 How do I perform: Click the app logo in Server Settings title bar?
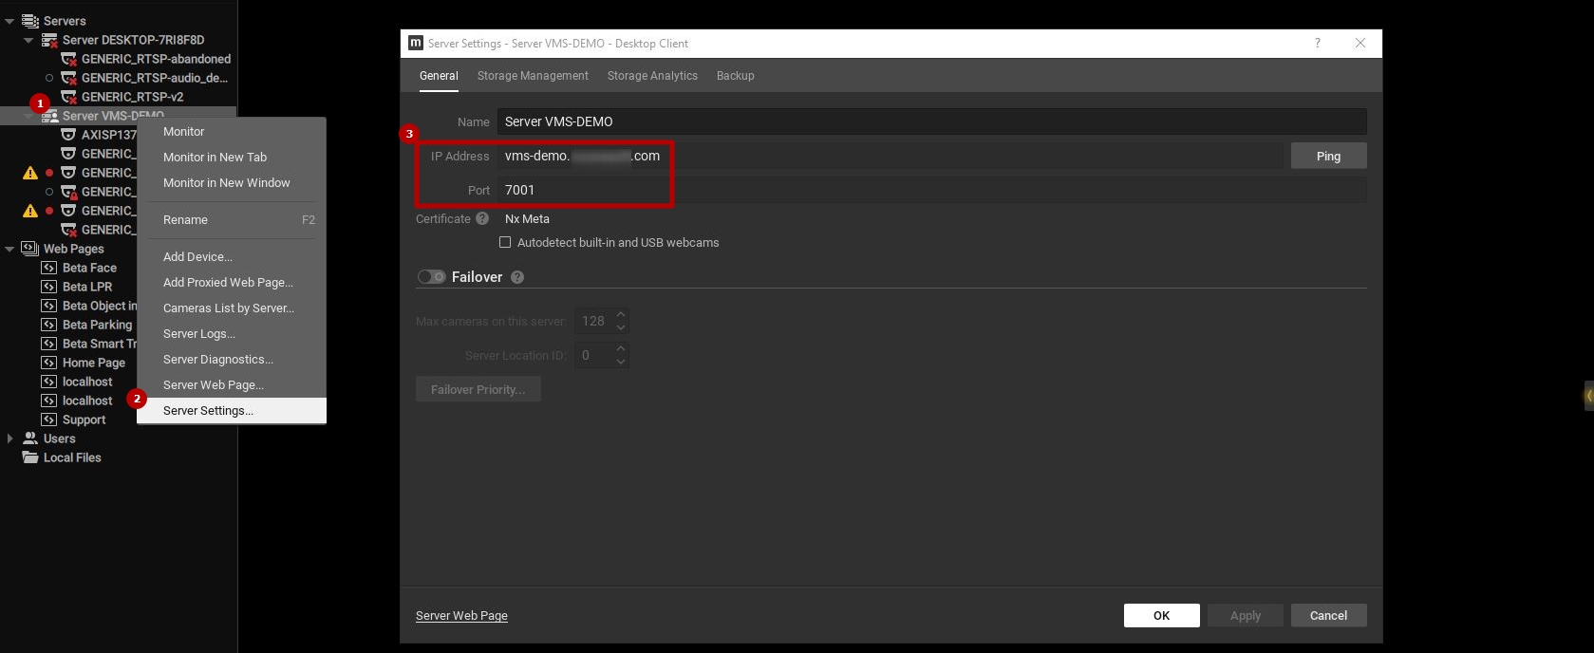(x=416, y=43)
